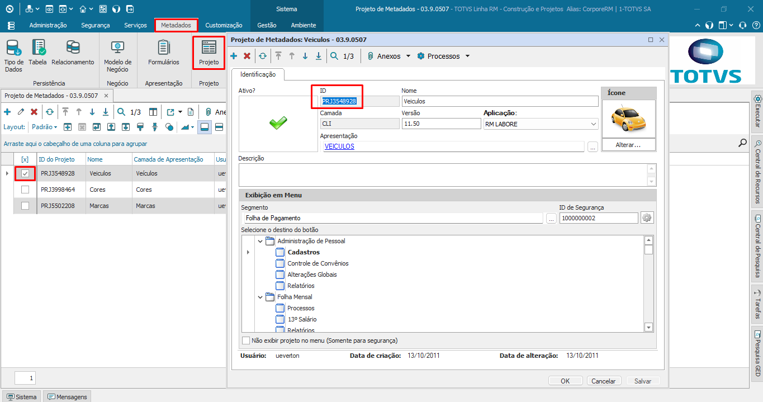Screen dimensions: 763x402
Task: Delete the record with the dialog's red X
Action: click(x=247, y=56)
